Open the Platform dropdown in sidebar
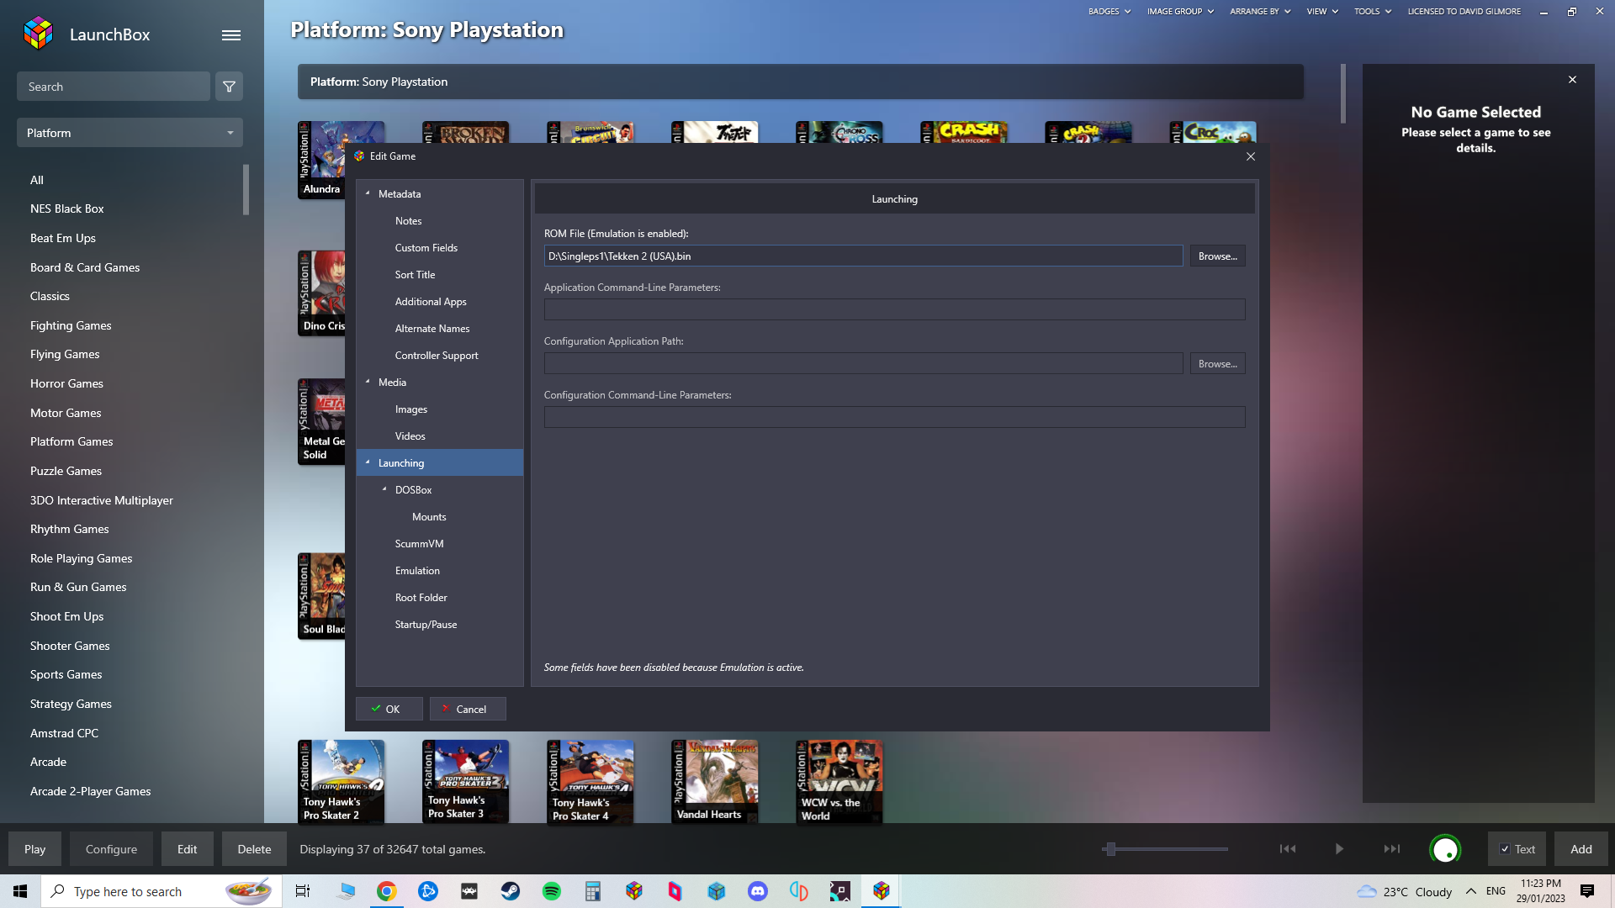 coord(130,133)
